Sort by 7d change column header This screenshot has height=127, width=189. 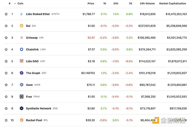pos(130,3)
